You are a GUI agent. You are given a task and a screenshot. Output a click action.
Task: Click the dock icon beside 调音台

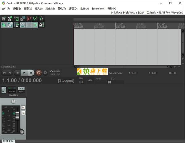(x=4, y=141)
